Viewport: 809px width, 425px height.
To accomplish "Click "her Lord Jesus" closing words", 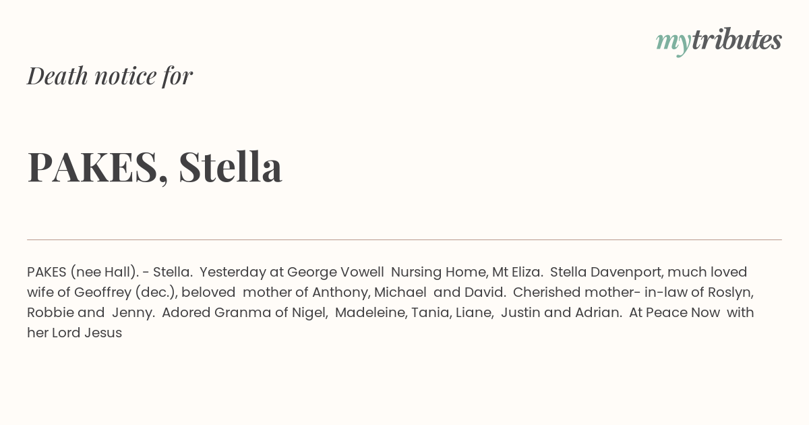I will (x=75, y=333).
